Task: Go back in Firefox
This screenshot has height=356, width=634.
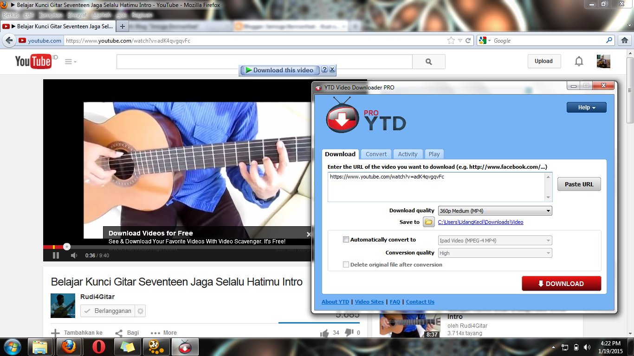Action: (x=9, y=41)
